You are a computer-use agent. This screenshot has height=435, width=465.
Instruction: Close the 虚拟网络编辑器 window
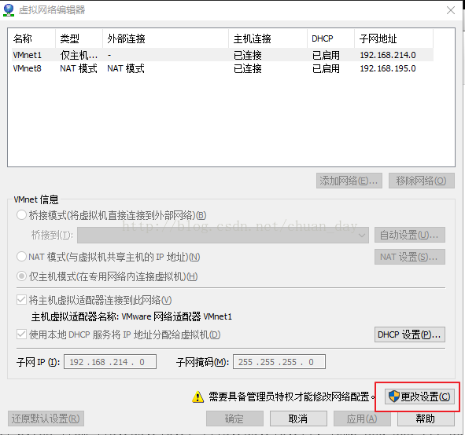pyautogui.click(x=451, y=10)
